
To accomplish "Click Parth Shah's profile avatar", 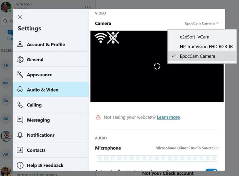I will pyautogui.click(x=6, y=7).
